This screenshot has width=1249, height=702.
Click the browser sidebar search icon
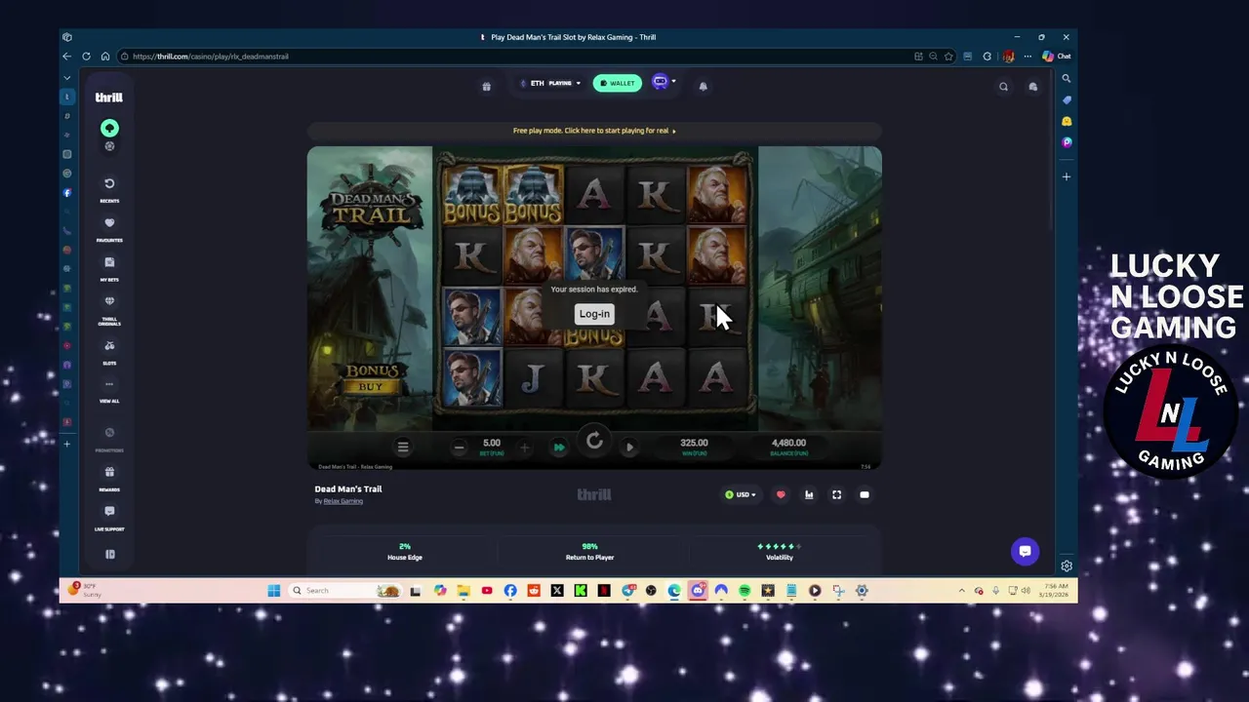pyautogui.click(x=1067, y=79)
